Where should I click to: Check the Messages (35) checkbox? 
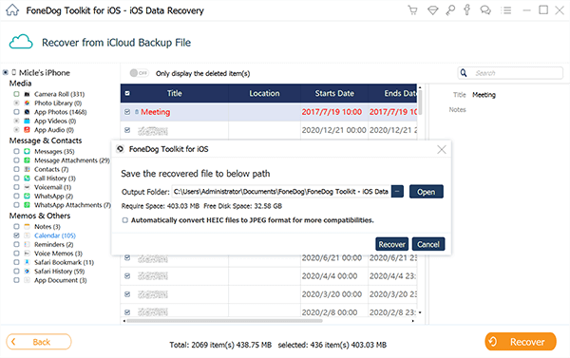(x=16, y=151)
